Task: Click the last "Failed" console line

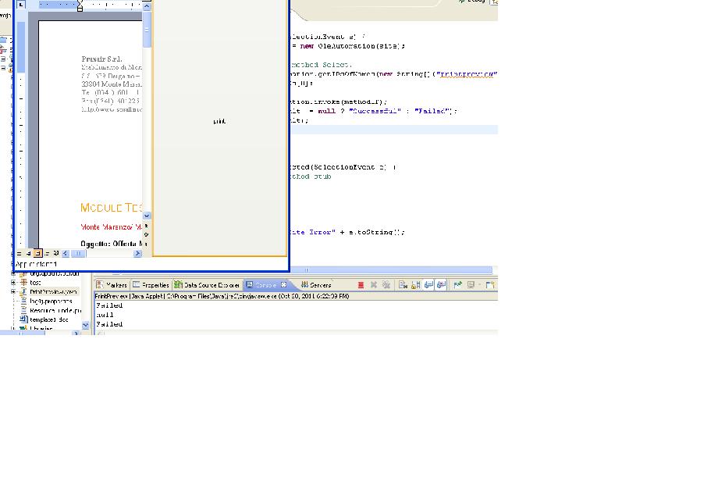Action: pyautogui.click(x=109, y=324)
